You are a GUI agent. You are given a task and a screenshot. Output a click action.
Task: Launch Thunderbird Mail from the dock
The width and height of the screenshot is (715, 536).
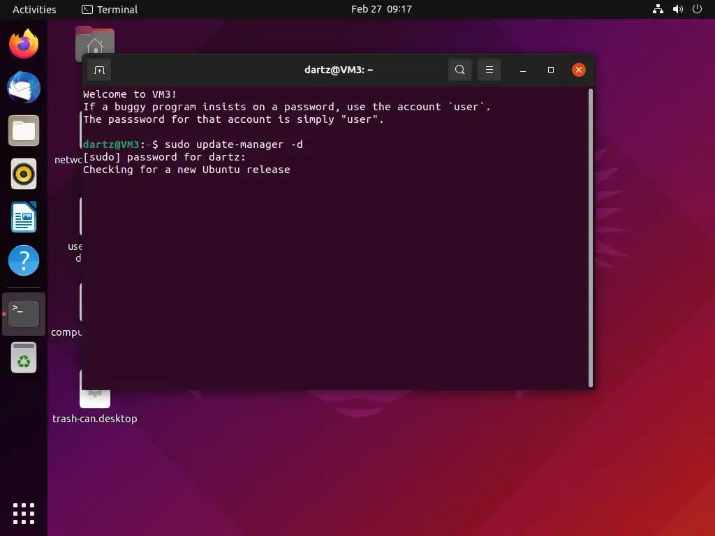pos(24,87)
